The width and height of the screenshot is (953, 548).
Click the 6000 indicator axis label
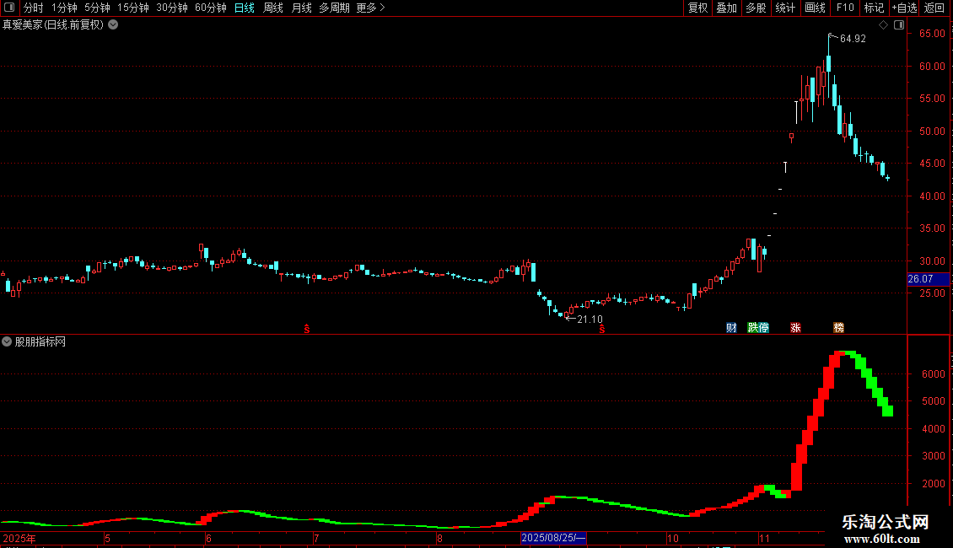[934, 374]
